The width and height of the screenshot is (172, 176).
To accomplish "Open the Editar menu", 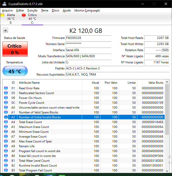I will [x=20, y=10].
